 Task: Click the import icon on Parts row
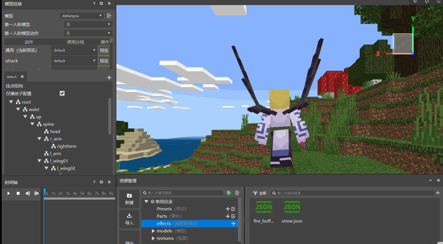coord(234,216)
